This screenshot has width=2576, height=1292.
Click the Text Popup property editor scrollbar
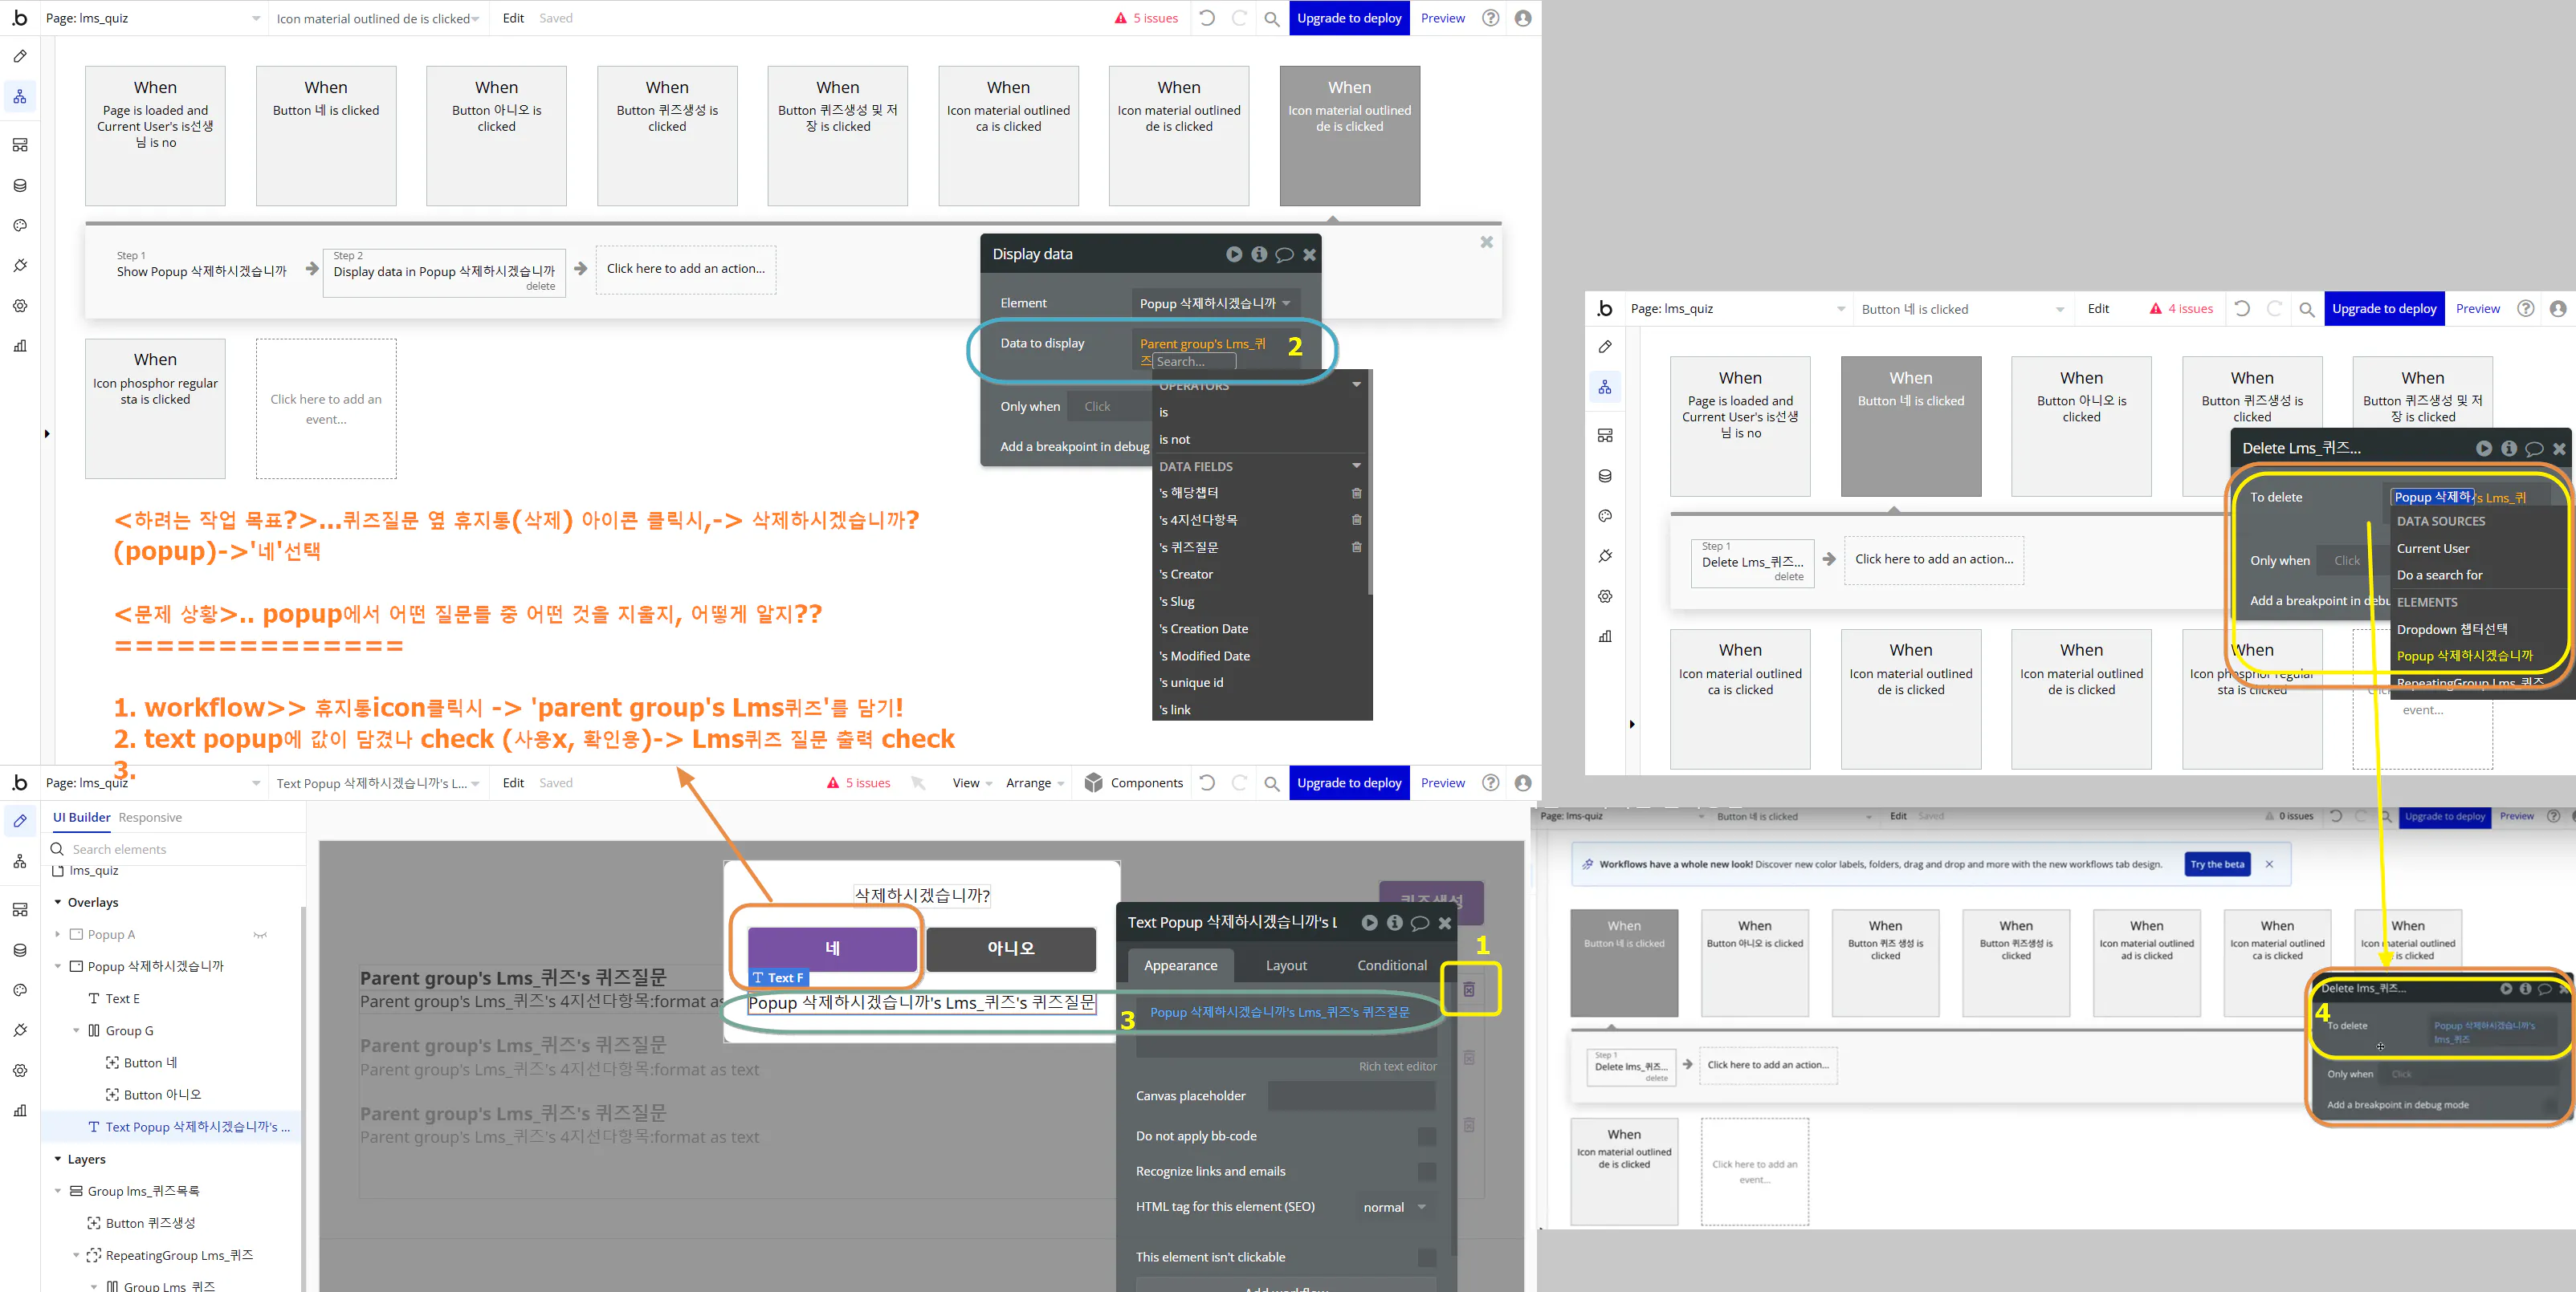[x=1453, y=1119]
